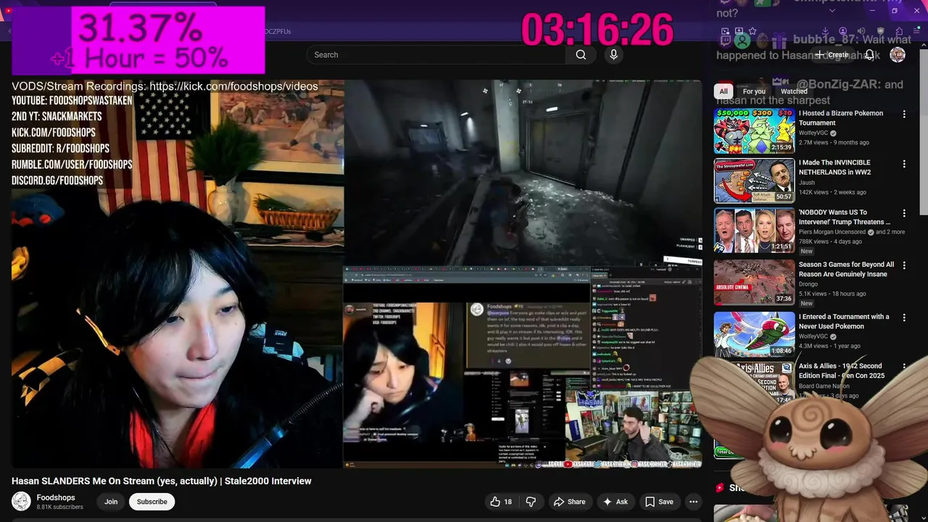Click the YouTube search magnifier button
This screenshot has height=522, width=928.
pos(581,55)
